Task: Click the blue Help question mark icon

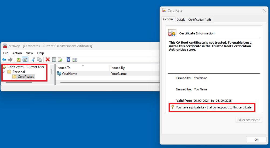Action: click(69, 59)
